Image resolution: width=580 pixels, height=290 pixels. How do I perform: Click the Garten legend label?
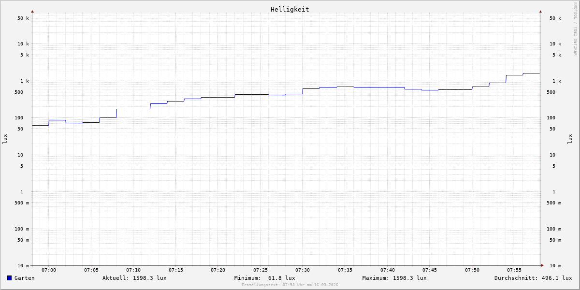pos(24,278)
